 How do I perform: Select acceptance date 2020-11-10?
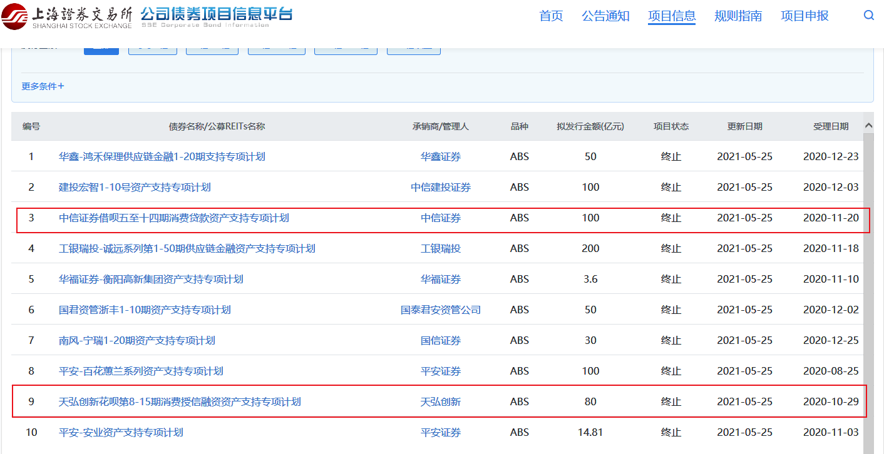pyautogui.click(x=831, y=279)
